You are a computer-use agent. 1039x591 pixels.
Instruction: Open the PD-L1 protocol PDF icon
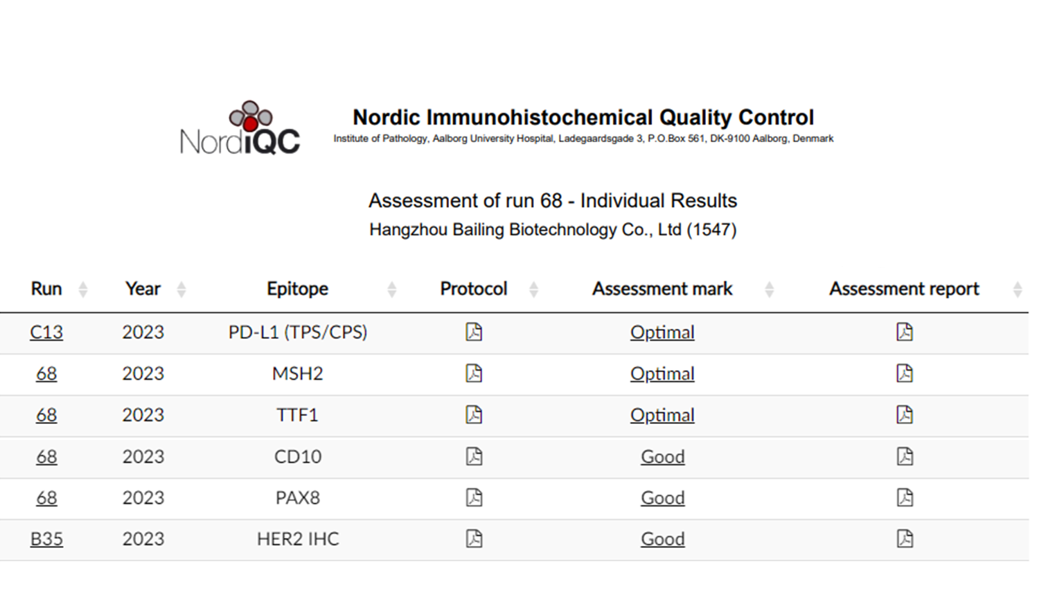point(474,332)
